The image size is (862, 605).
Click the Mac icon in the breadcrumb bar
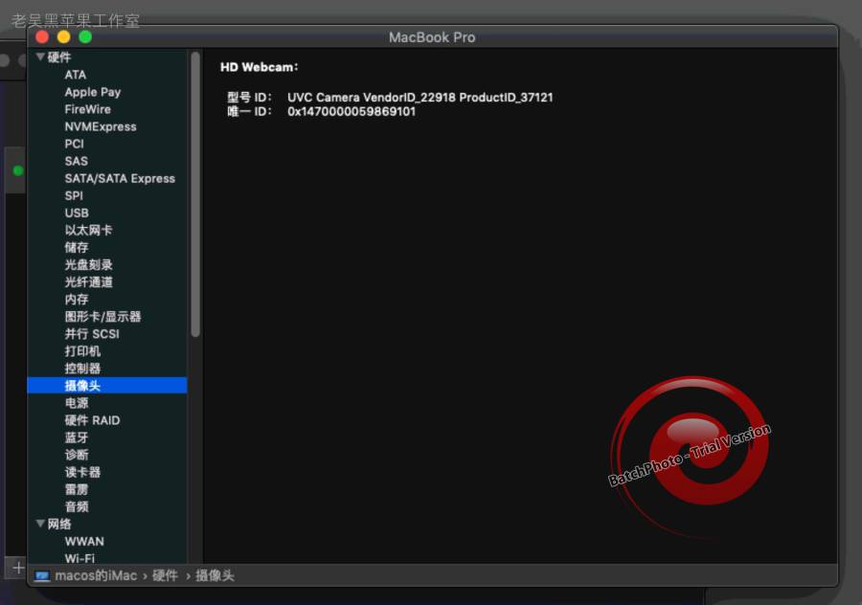pos(40,575)
